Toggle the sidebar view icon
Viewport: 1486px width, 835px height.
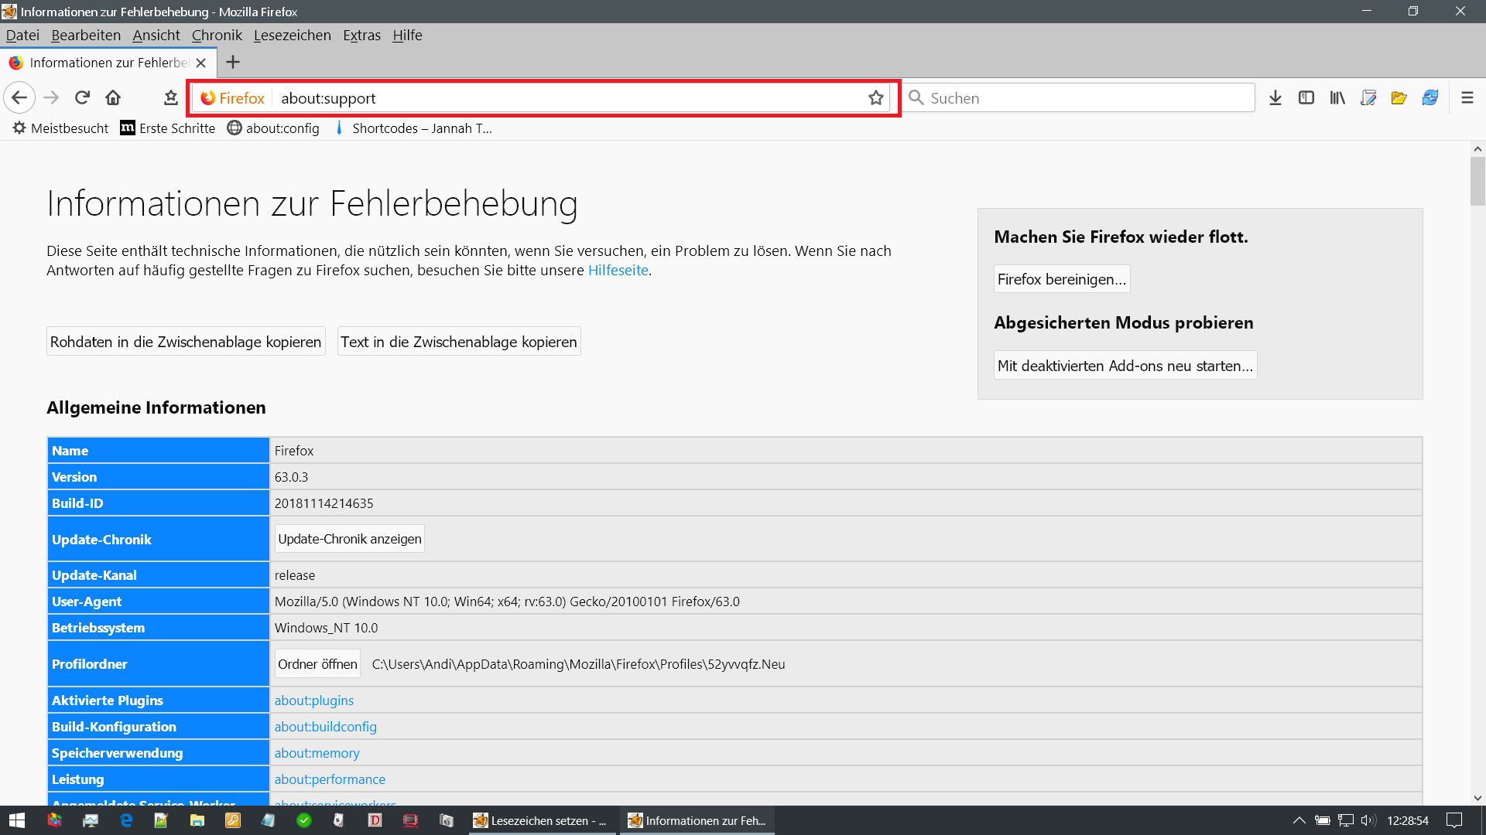coord(1306,98)
